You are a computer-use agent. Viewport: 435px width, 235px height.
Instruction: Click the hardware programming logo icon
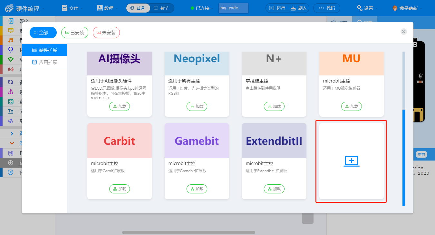(10, 8)
